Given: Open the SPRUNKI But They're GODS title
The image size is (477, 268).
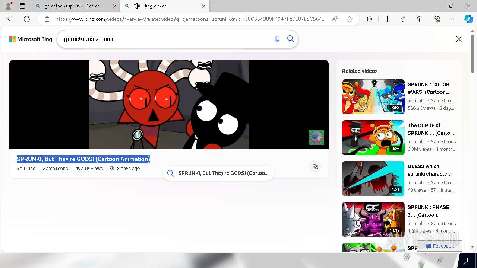Looking at the screenshot, I should [83, 159].
